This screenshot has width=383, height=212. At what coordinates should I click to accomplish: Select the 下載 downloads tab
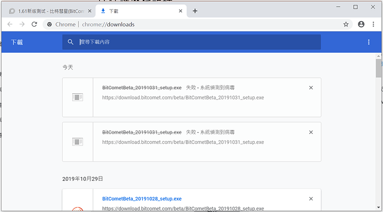[x=141, y=11]
